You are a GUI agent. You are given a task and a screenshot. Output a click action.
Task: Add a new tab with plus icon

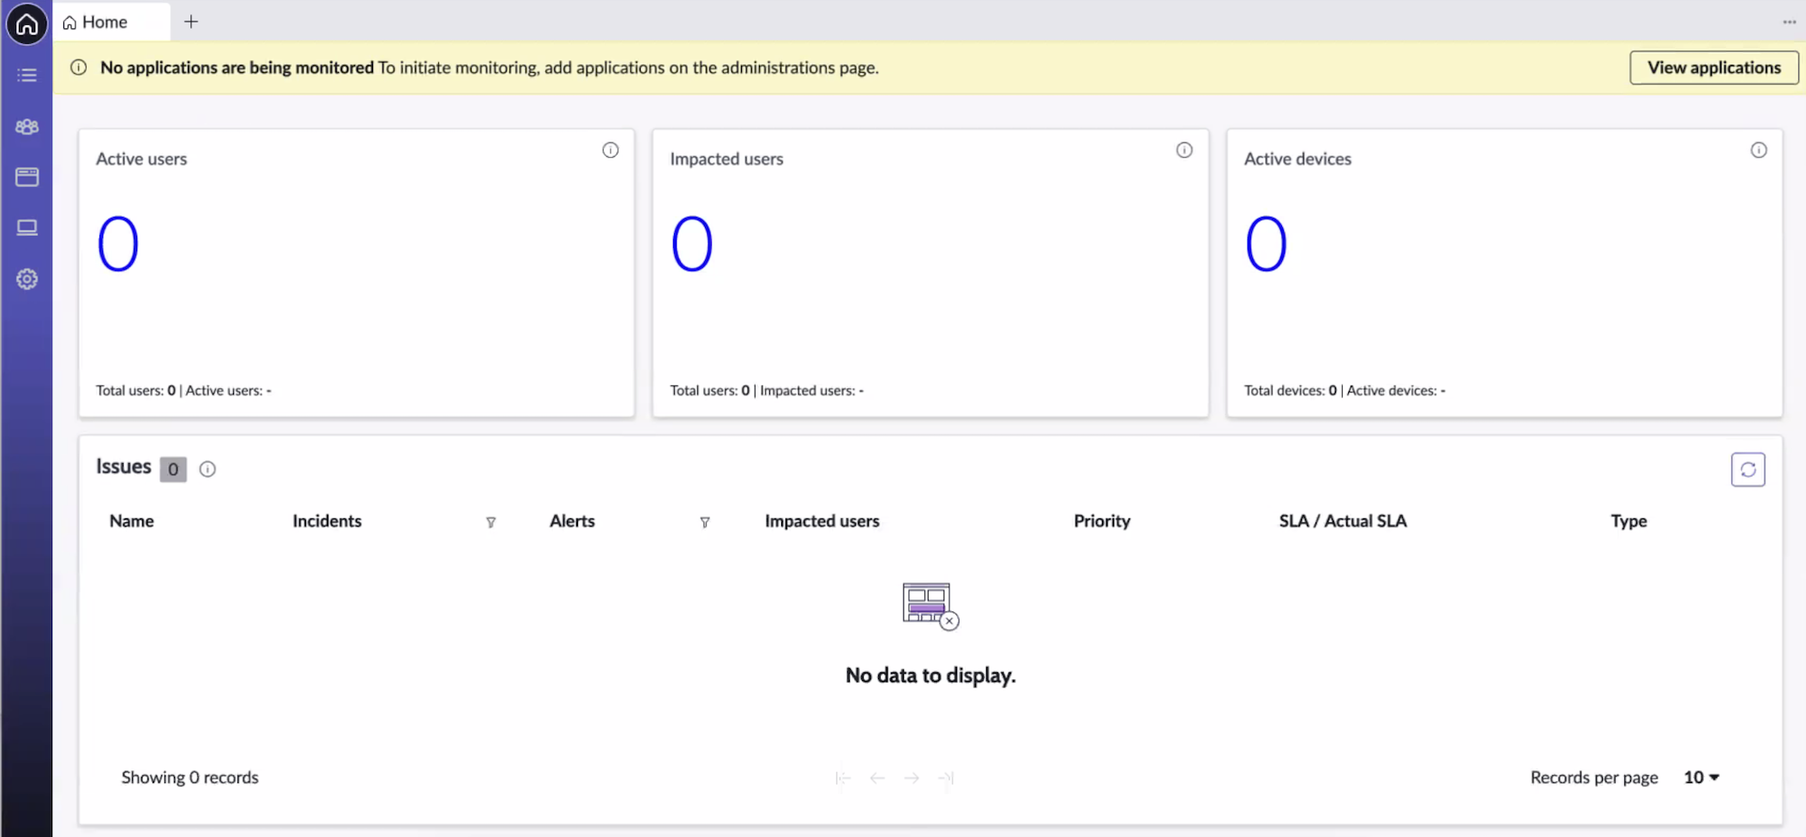191,21
